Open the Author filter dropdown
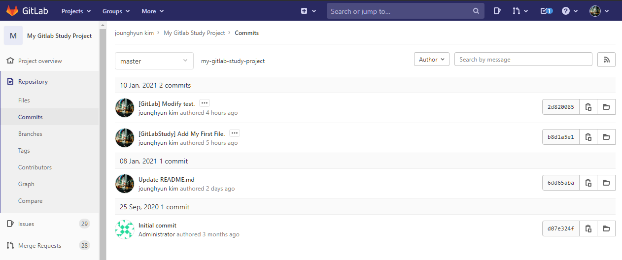 (x=432, y=60)
